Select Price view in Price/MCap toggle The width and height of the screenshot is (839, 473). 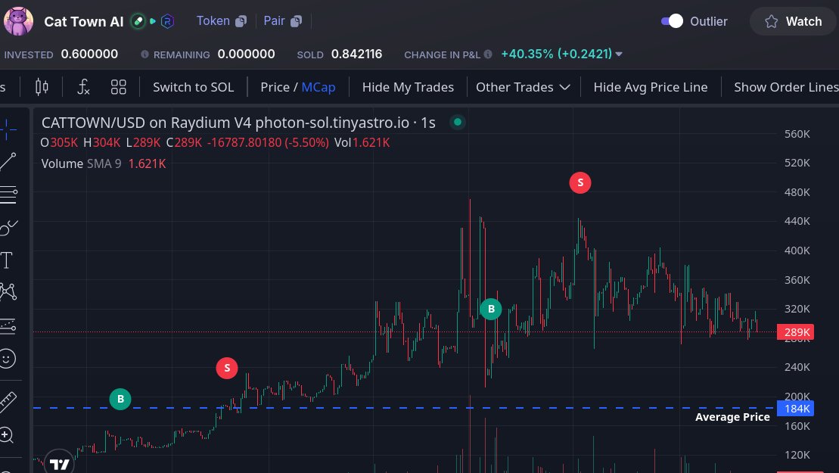(x=275, y=87)
